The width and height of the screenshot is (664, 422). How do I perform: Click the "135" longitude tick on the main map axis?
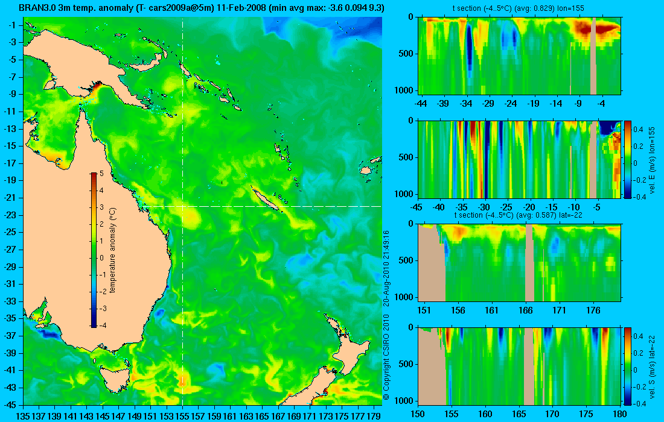coord(23,417)
